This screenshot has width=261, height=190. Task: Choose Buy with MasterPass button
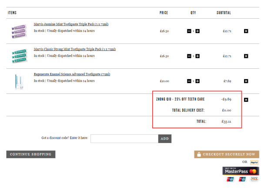241,171
